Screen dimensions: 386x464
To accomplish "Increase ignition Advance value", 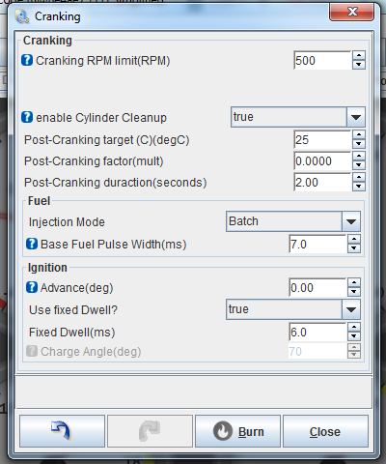I will pos(354,283).
